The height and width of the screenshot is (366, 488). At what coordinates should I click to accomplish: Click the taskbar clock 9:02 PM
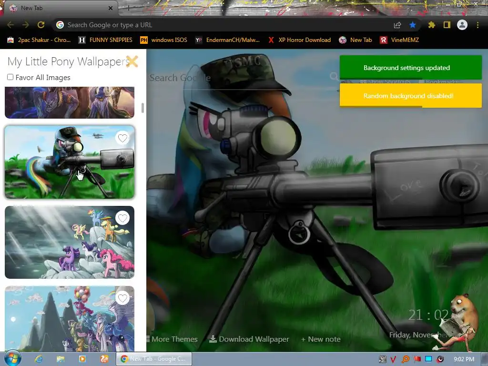click(x=464, y=359)
